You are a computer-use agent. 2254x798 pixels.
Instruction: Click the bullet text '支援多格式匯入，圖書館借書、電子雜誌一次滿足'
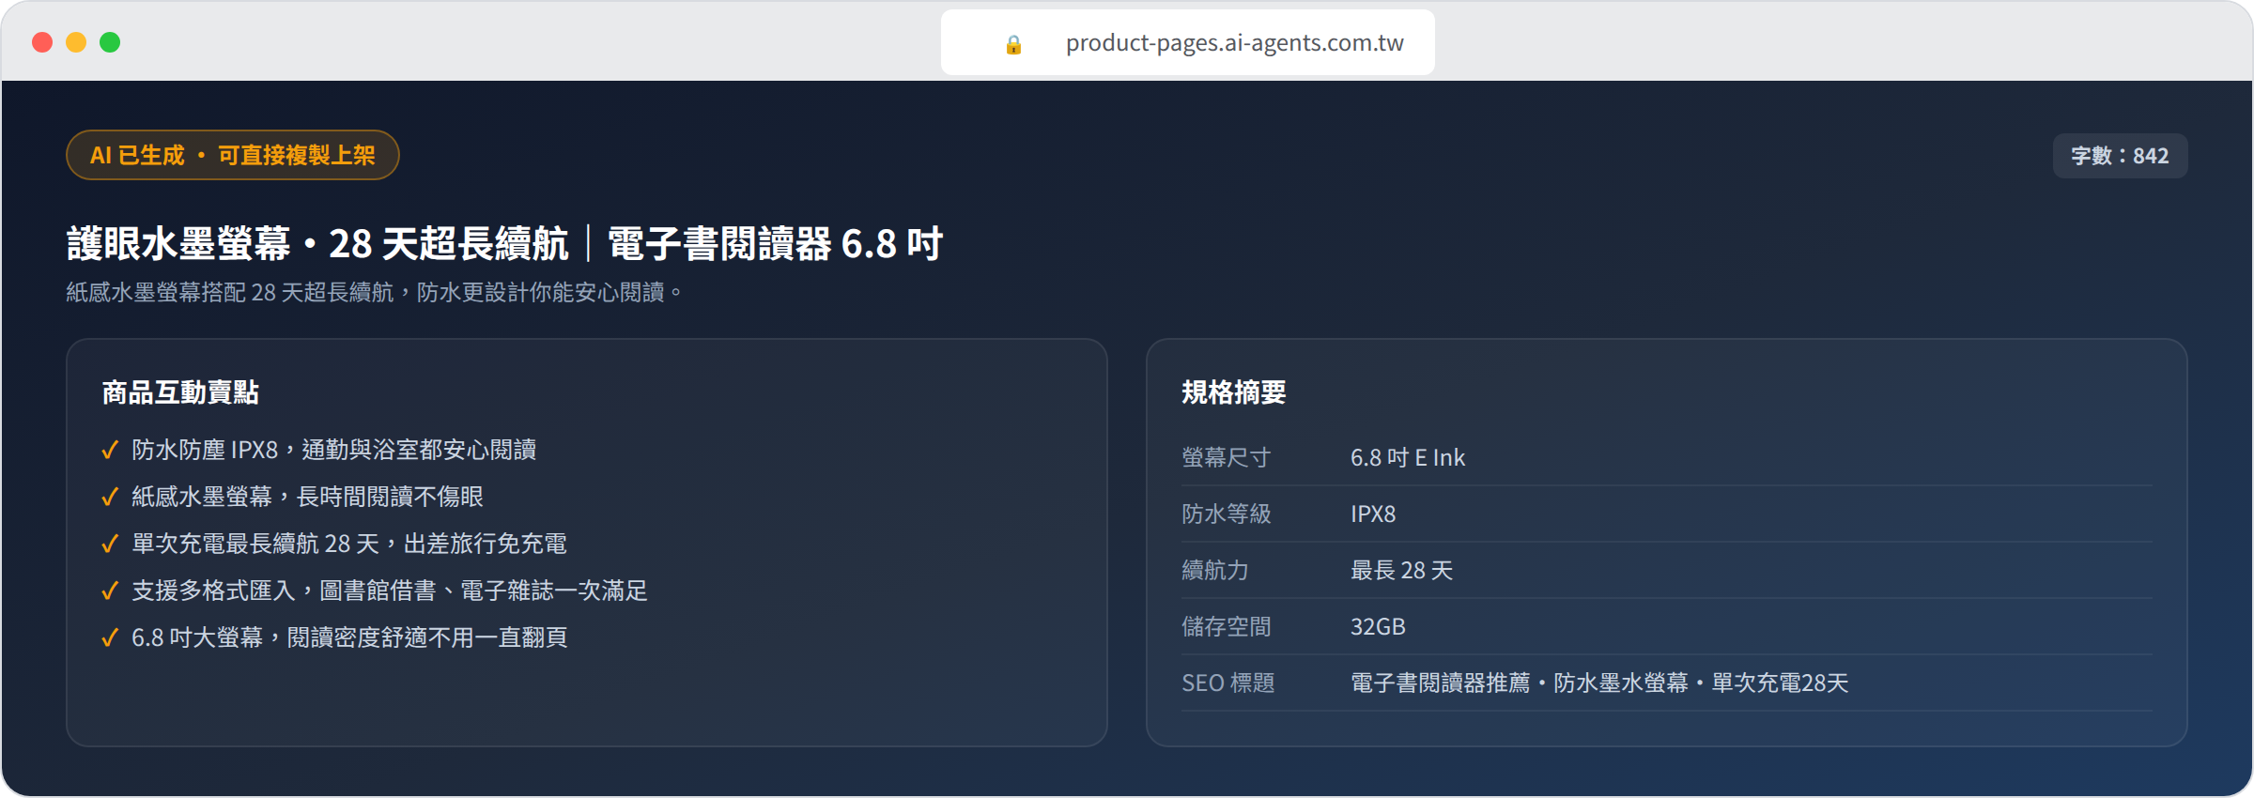pos(390,591)
